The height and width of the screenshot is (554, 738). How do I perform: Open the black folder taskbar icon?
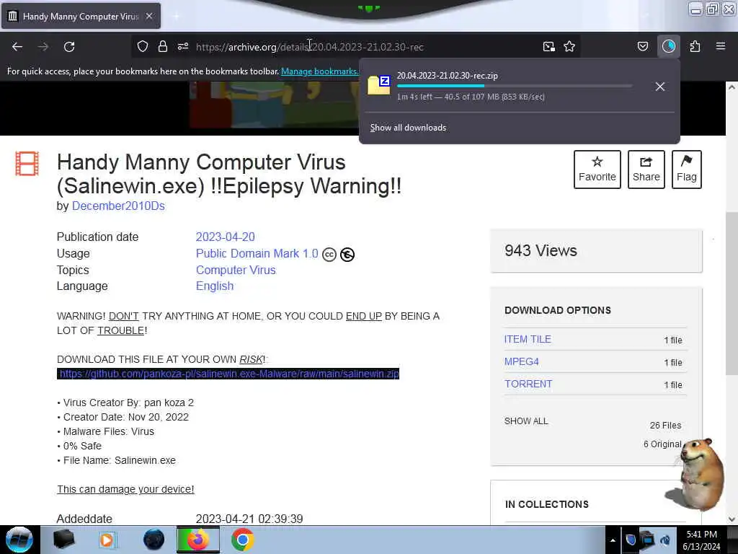tap(63, 540)
